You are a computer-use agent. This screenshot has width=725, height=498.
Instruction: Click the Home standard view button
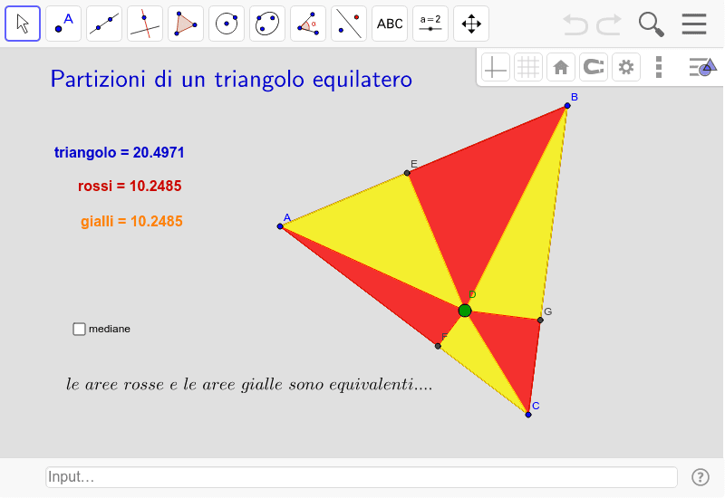(561, 67)
